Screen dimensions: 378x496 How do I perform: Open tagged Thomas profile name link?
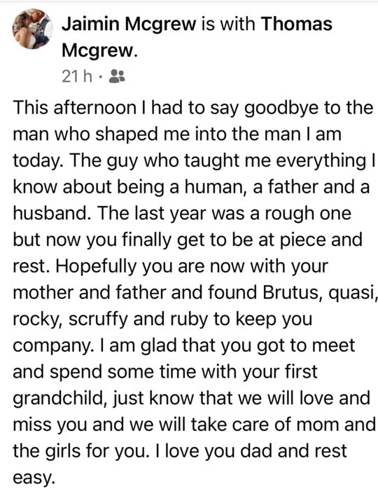(x=297, y=23)
